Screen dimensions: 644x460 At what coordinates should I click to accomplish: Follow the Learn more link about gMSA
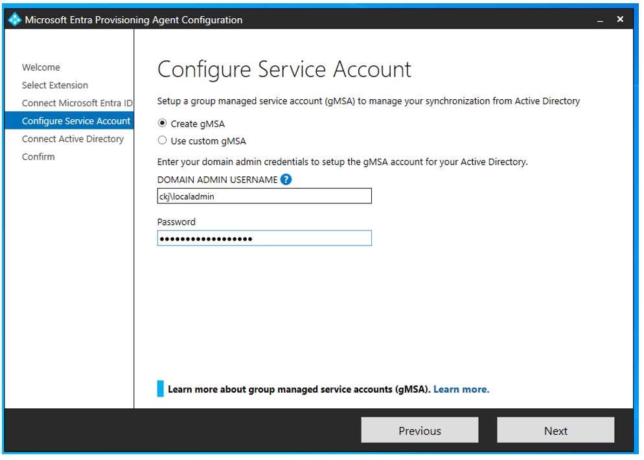461,389
